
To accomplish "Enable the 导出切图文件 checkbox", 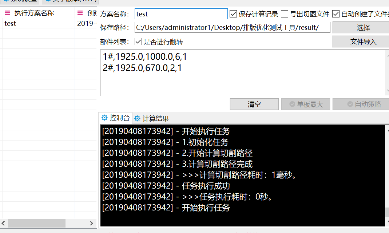I will [285, 14].
